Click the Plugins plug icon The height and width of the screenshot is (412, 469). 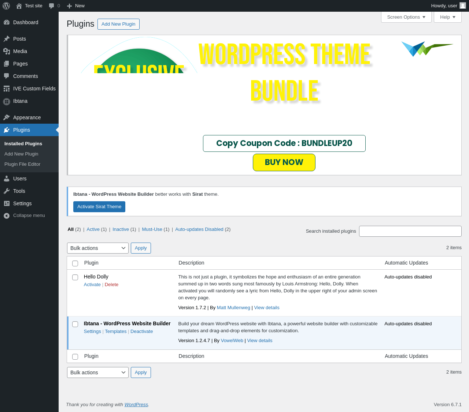7,130
